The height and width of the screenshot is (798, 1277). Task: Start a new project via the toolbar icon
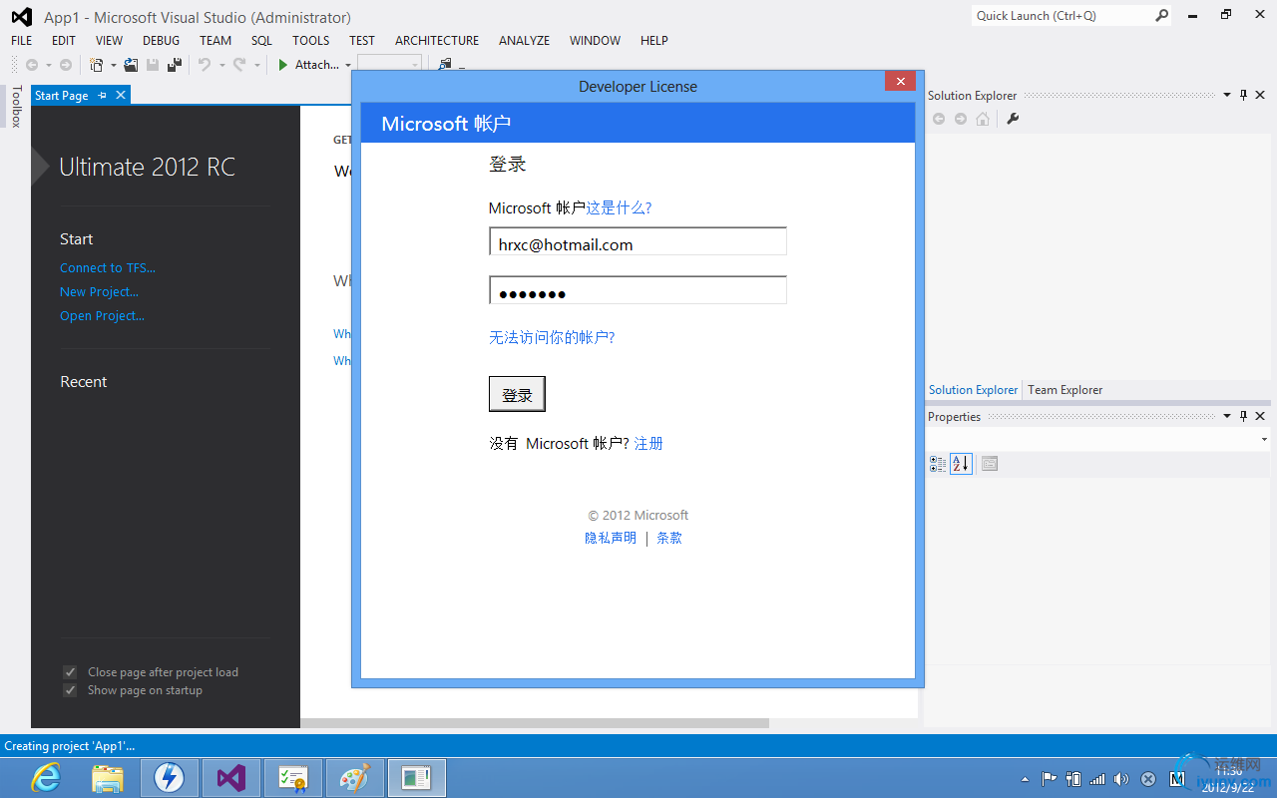(98, 64)
